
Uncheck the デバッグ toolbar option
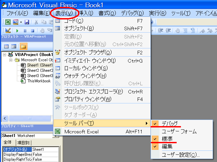point(182,123)
